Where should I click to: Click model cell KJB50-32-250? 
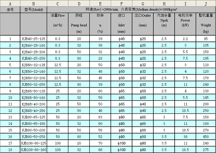click(33, 84)
